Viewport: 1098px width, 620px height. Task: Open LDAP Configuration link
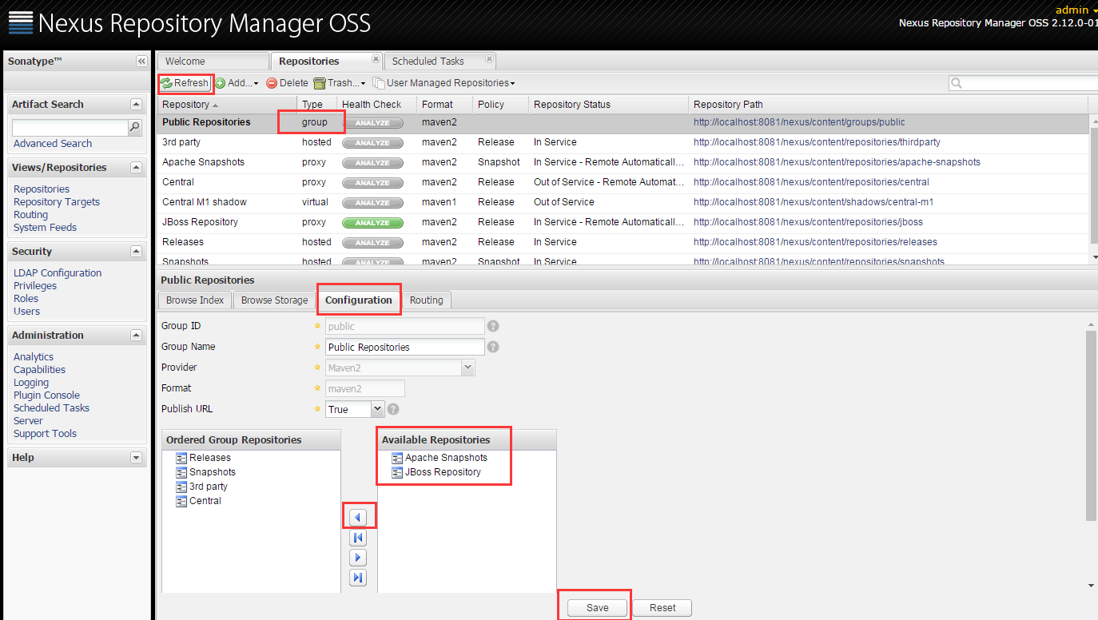tap(58, 273)
